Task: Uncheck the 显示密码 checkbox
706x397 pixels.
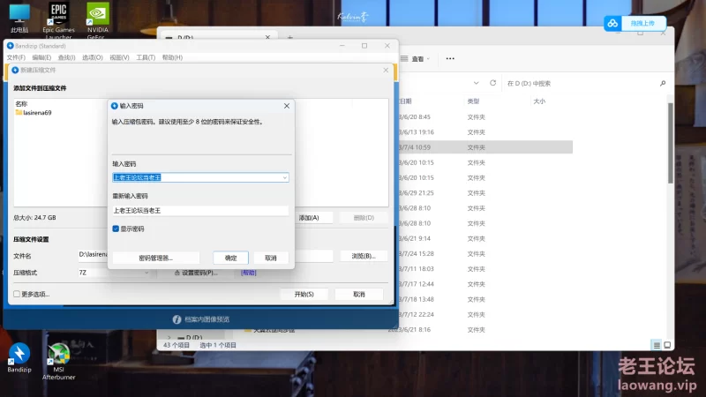Action: (116, 228)
